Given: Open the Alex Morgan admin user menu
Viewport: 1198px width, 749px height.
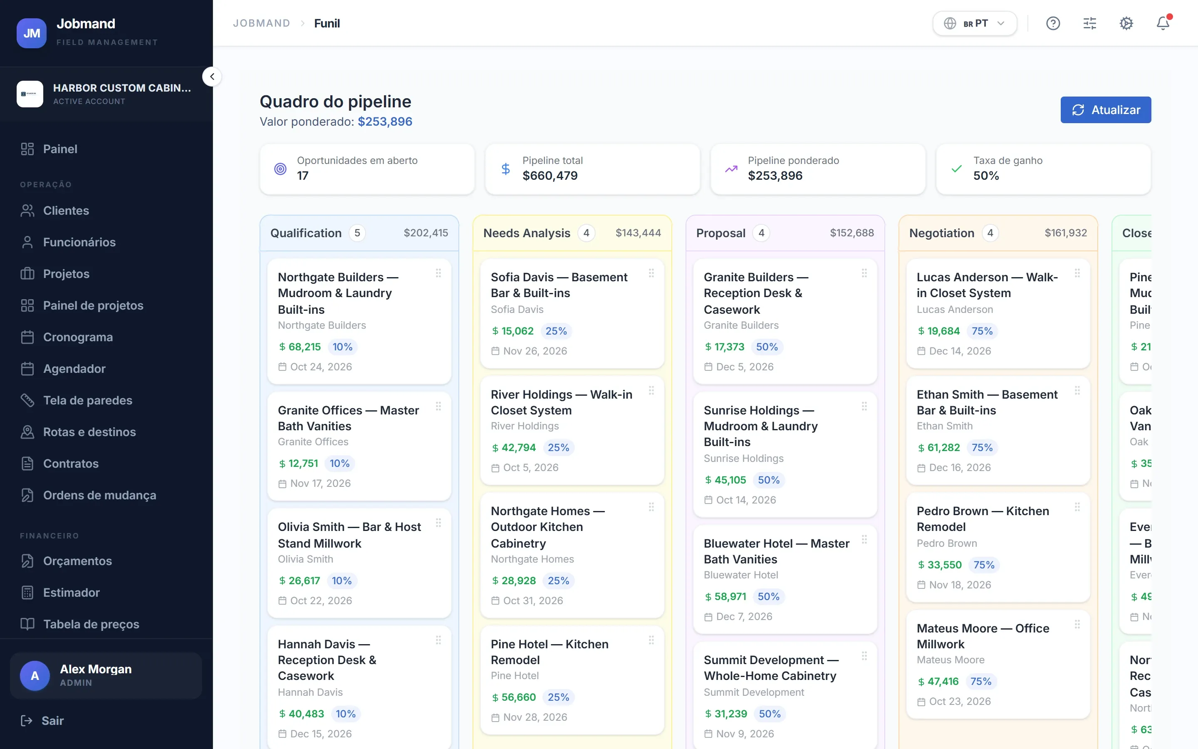Looking at the screenshot, I should click(x=106, y=676).
